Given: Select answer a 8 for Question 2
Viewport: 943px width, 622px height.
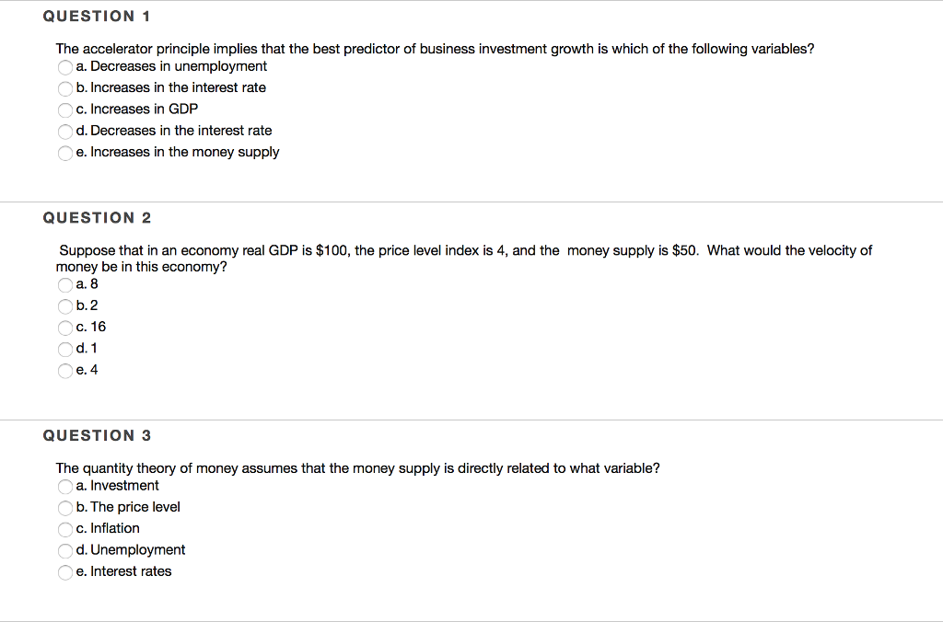Looking at the screenshot, I should tap(64, 284).
